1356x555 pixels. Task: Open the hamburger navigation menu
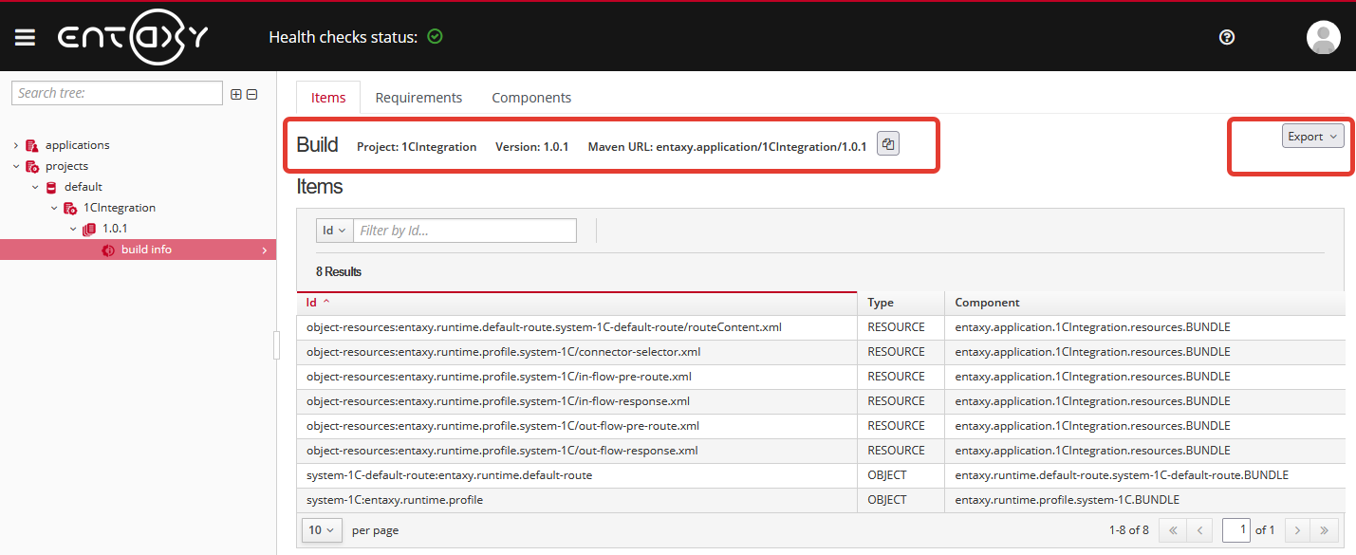[25, 37]
